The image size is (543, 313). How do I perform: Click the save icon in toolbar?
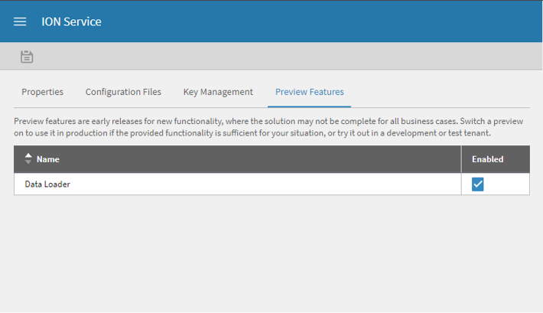pos(27,56)
